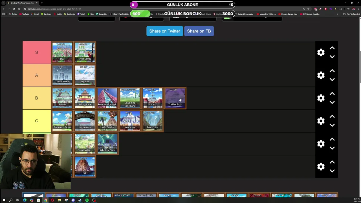Reload the page with browser refresh icon

[14, 9]
